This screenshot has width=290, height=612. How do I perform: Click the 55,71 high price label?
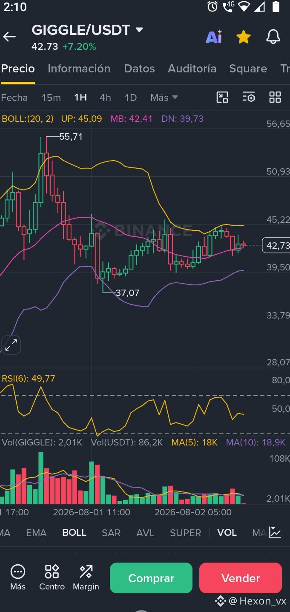coord(71,137)
